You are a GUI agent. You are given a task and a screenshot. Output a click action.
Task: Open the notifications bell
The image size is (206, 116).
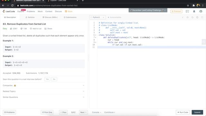pos(194,12)
